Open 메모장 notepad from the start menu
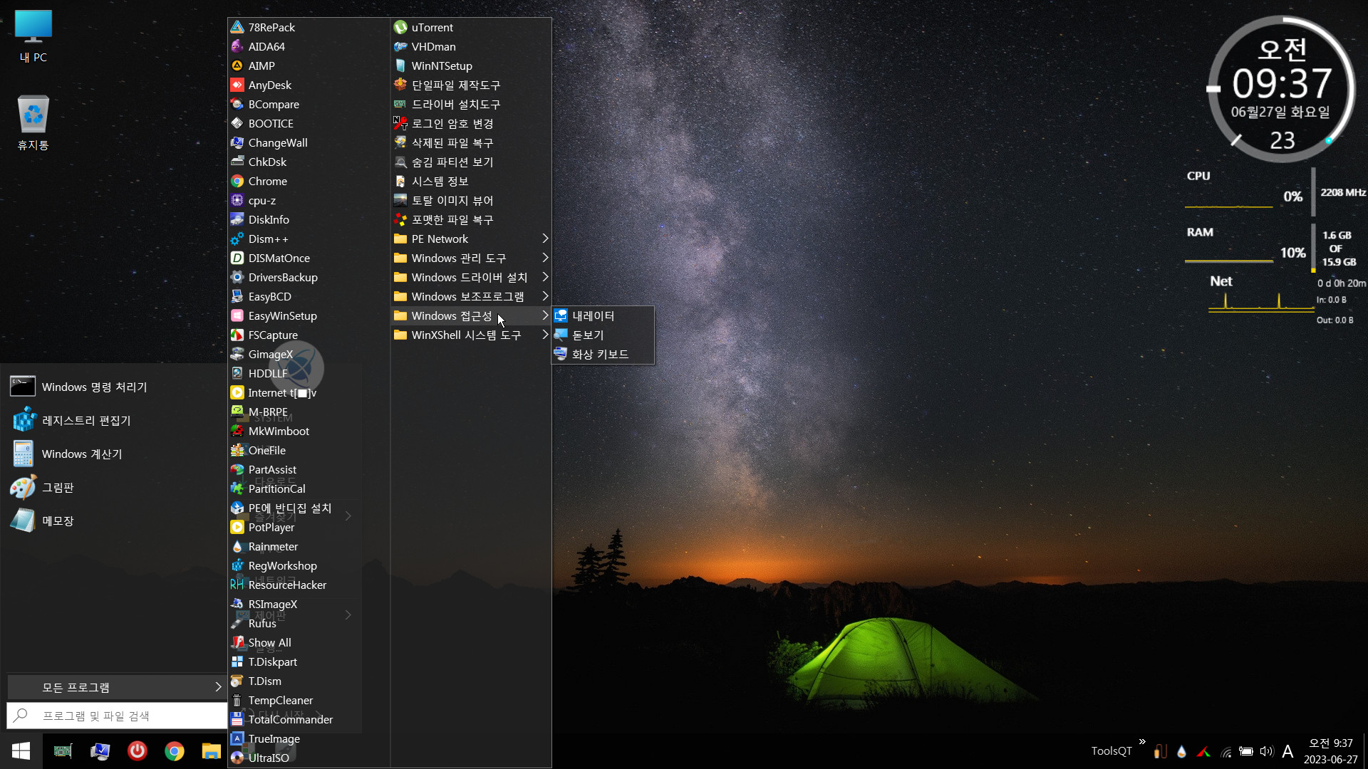Image resolution: width=1368 pixels, height=769 pixels. point(114,520)
